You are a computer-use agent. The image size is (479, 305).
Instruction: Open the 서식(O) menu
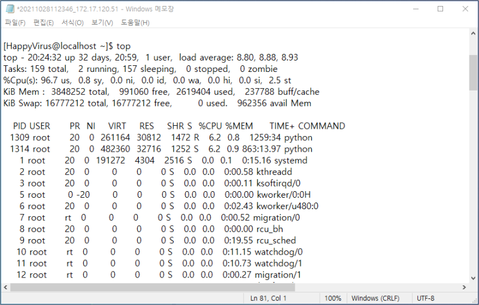click(72, 23)
